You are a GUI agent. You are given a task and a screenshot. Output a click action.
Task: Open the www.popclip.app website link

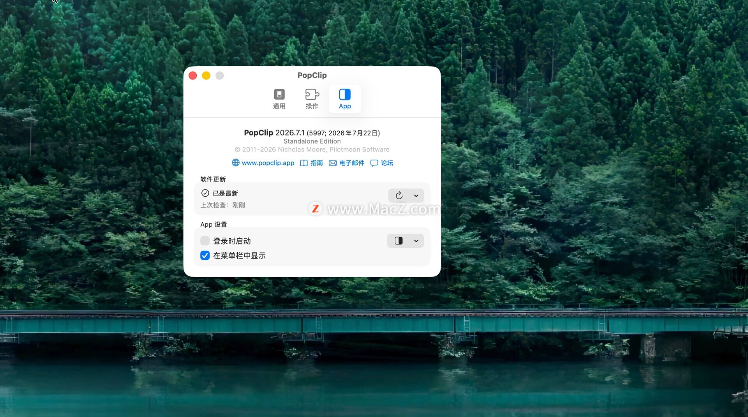[x=263, y=163]
